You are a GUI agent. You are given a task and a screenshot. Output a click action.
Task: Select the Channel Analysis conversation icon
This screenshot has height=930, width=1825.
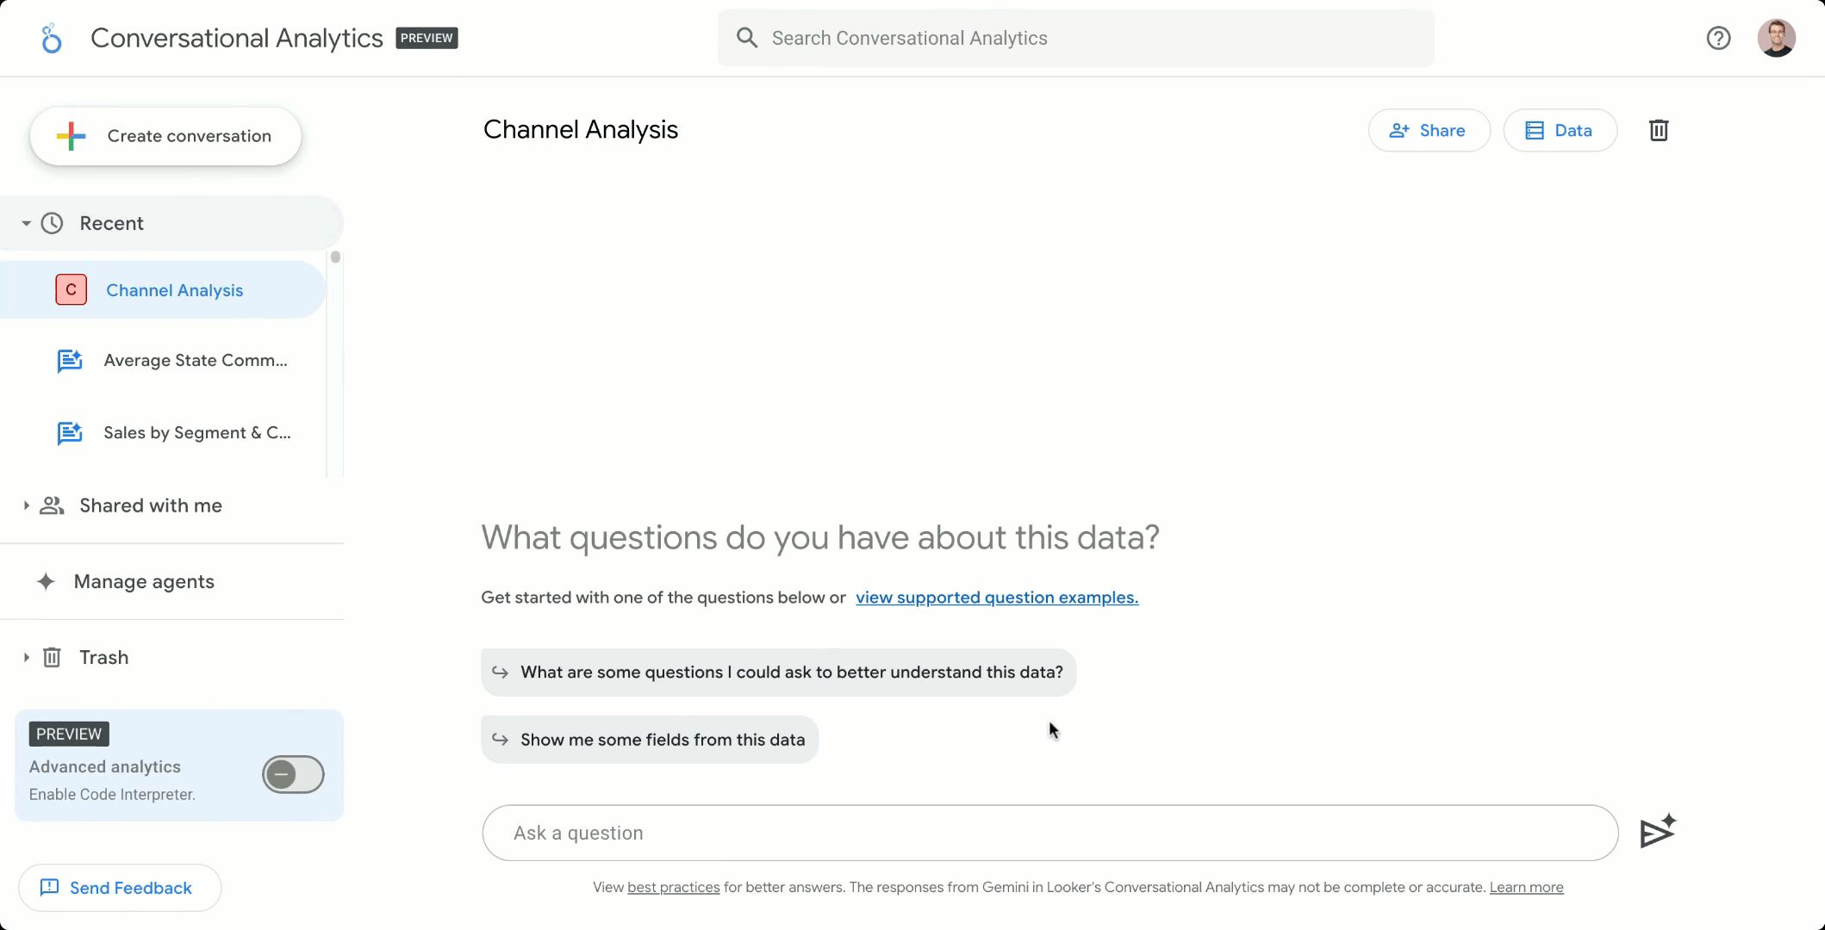tap(71, 289)
